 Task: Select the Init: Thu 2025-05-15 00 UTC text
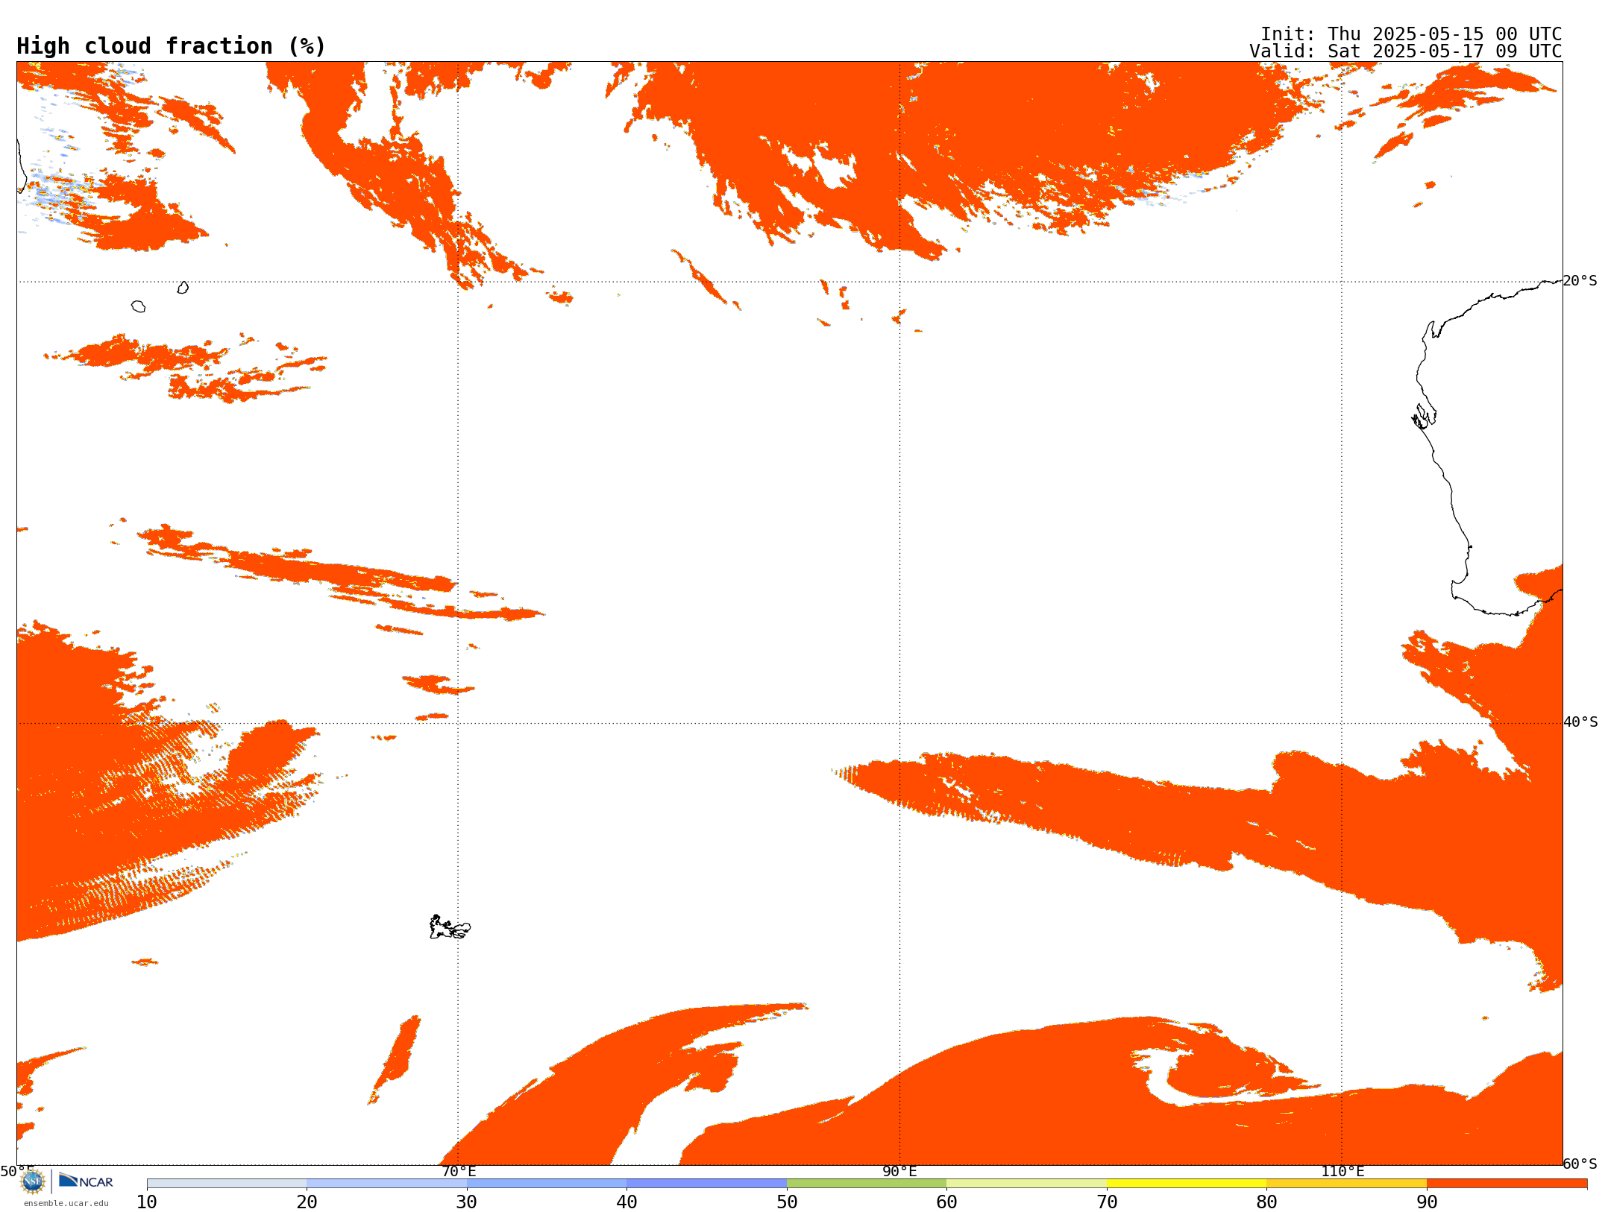click(x=1411, y=34)
